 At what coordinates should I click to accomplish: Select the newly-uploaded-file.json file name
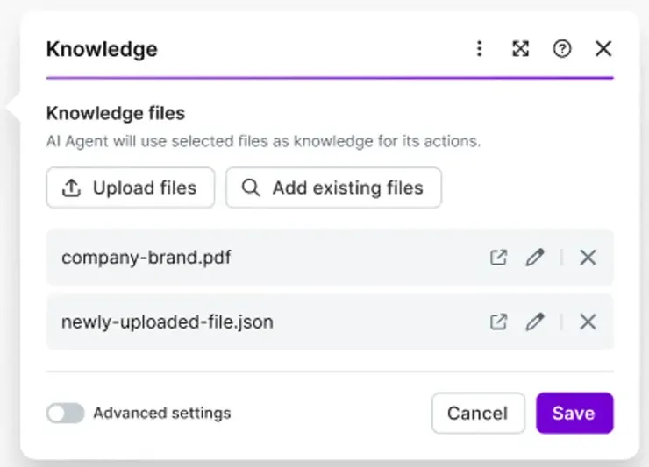coord(168,322)
